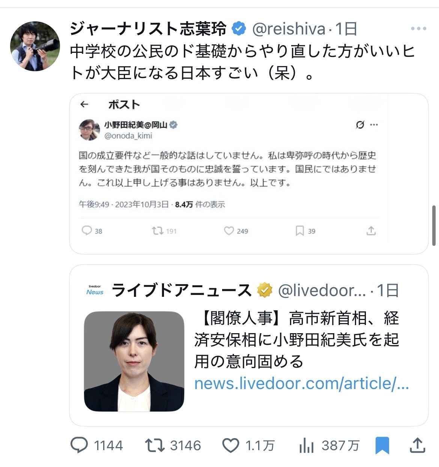
Task: Tap the ライブドアニュース account name
Action: pos(182,290)
